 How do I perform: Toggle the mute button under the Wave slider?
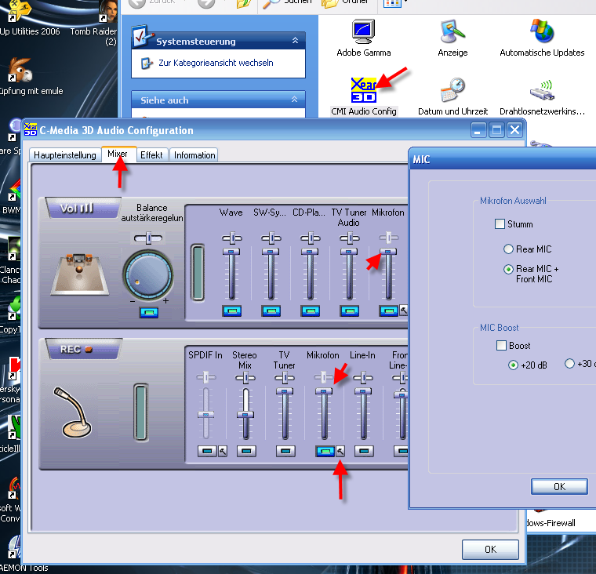click(x=231, y=311)
